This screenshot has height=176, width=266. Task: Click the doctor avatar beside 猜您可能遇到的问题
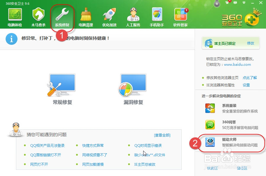click(15, 129)
